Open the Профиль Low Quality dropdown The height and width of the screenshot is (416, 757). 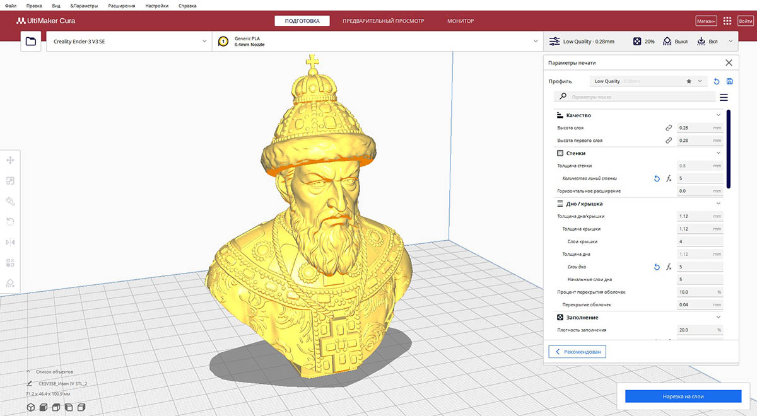click(x=648, y=81)
